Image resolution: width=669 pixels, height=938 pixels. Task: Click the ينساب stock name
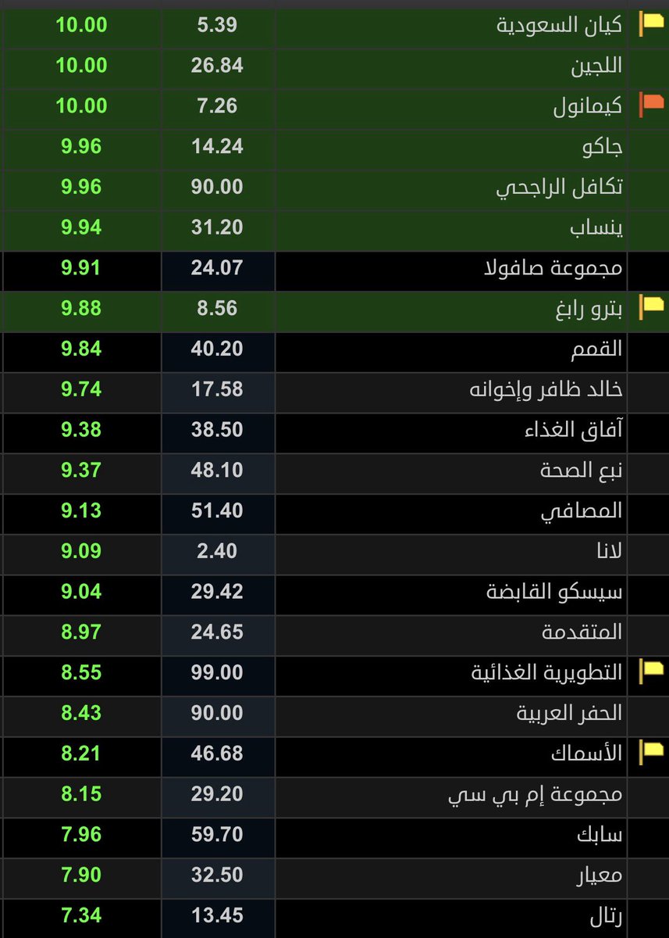click(x=596, y=227)
